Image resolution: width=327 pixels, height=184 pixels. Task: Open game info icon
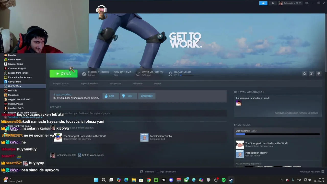tap(312, 74)
